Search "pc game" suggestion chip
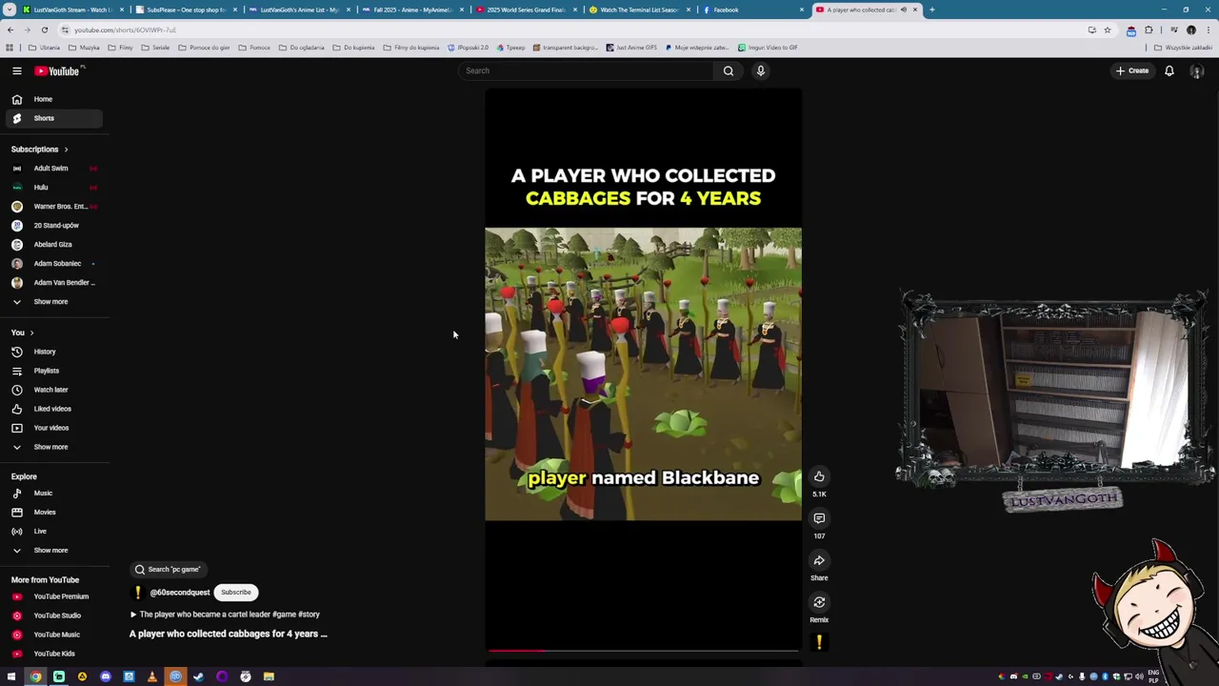 [169, 570]
